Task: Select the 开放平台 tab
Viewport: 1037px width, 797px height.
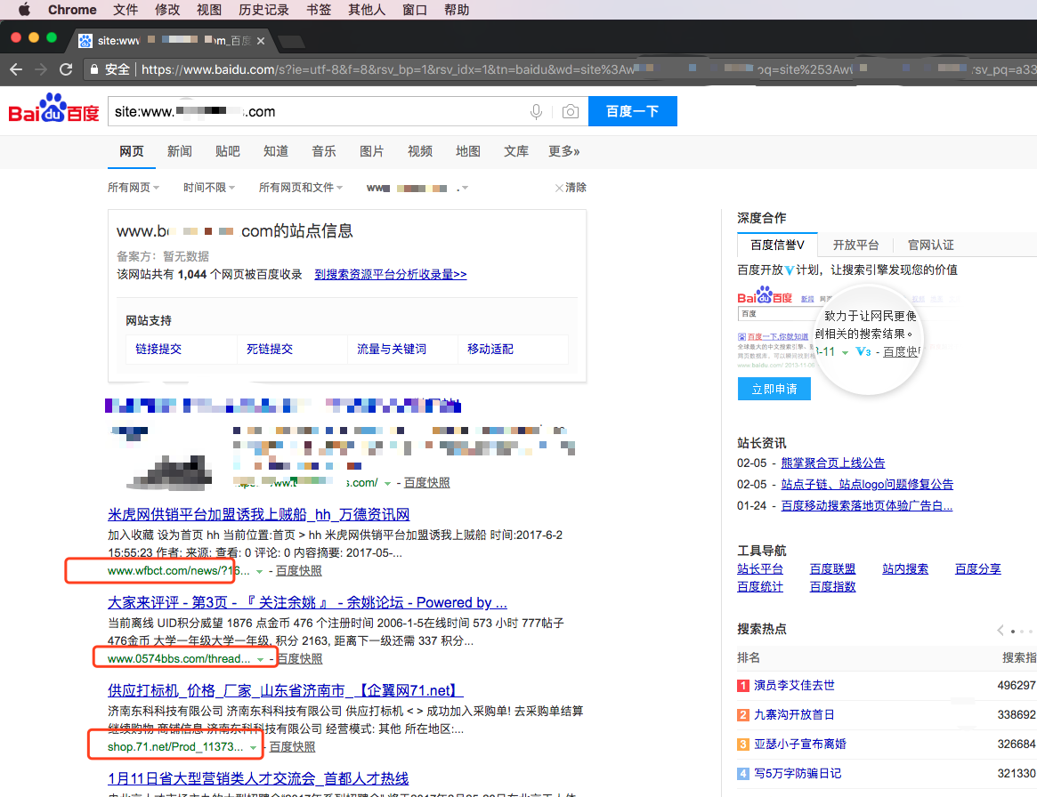Action: (x=855, y=245)
